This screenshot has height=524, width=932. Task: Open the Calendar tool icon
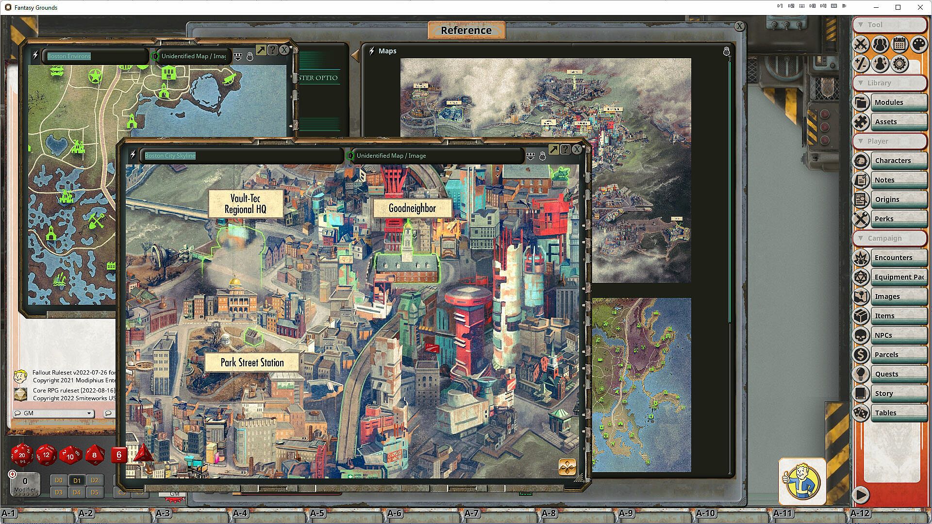pyautogui.click(x=899, y=45)
